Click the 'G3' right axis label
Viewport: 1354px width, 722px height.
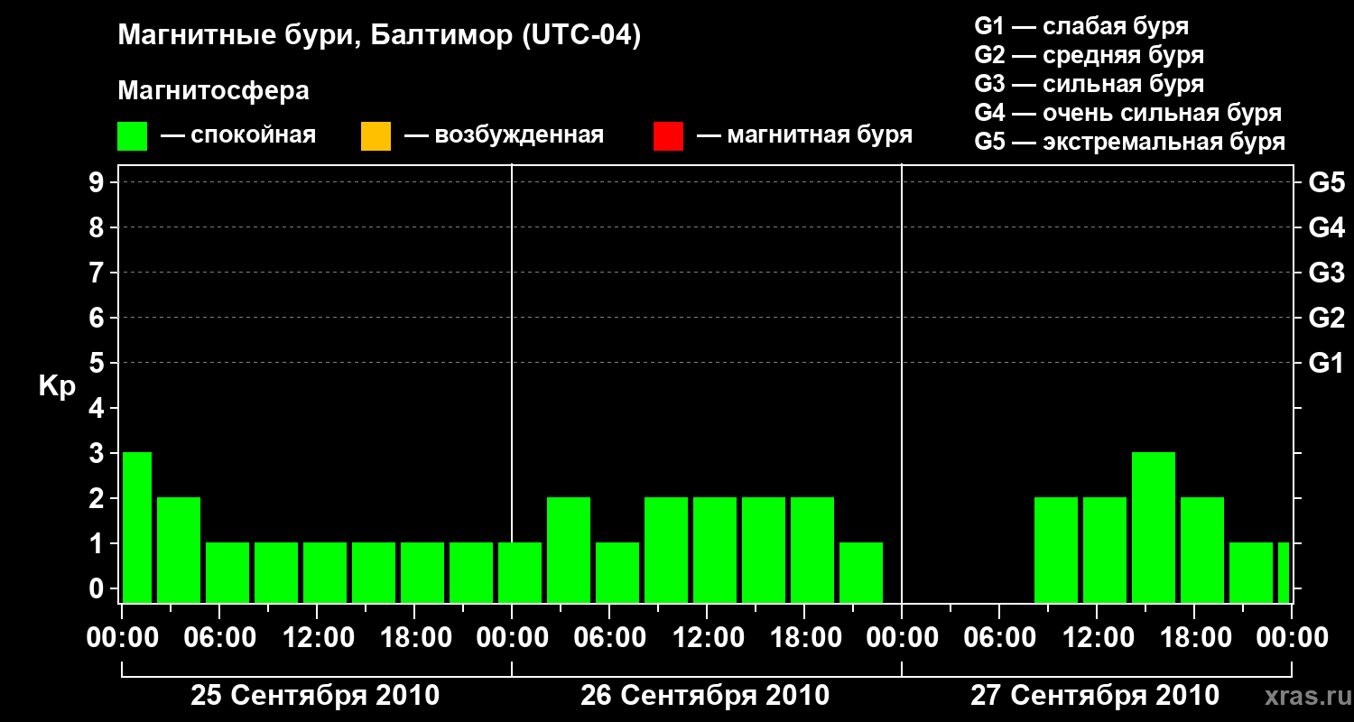[x=1326, y=273]
